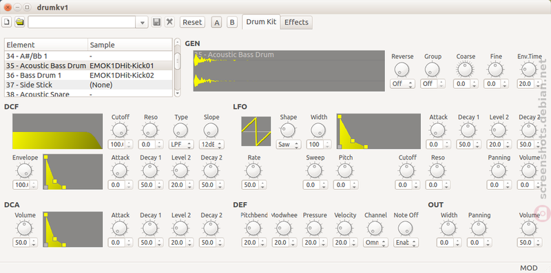Click the LFO saw waveform display

click(x=256, y=131)
